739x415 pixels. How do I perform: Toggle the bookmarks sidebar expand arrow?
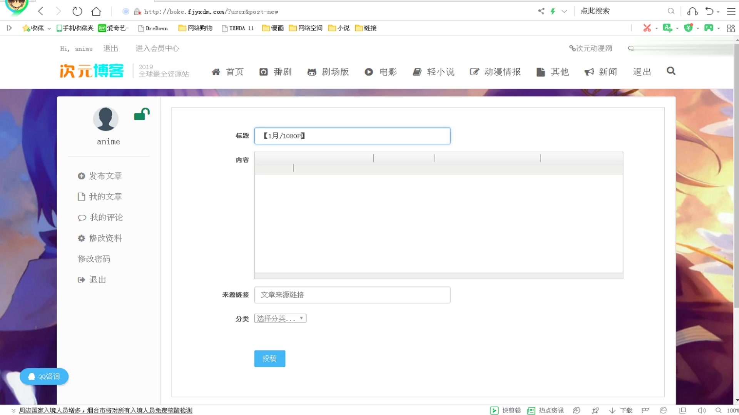point(9,28)
